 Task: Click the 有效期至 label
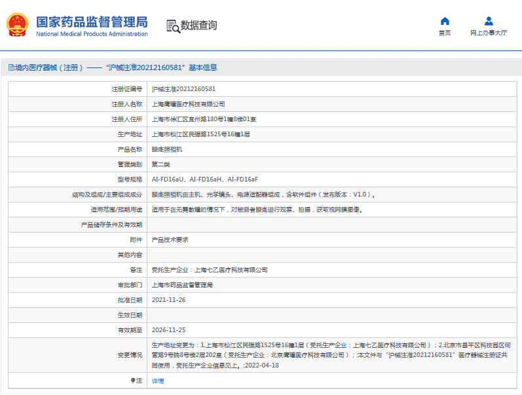tap(130, 330)
